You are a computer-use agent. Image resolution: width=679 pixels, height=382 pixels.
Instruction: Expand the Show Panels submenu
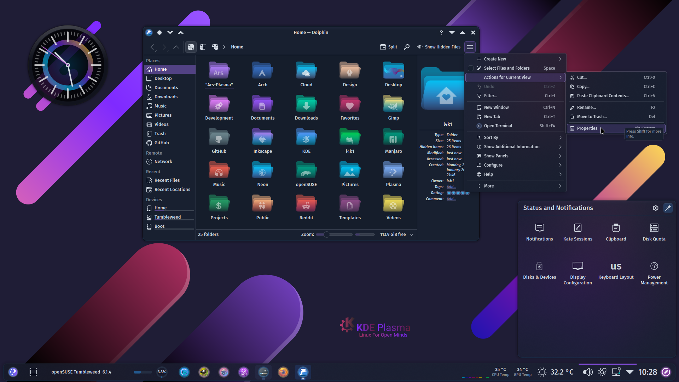click(516, 156)
